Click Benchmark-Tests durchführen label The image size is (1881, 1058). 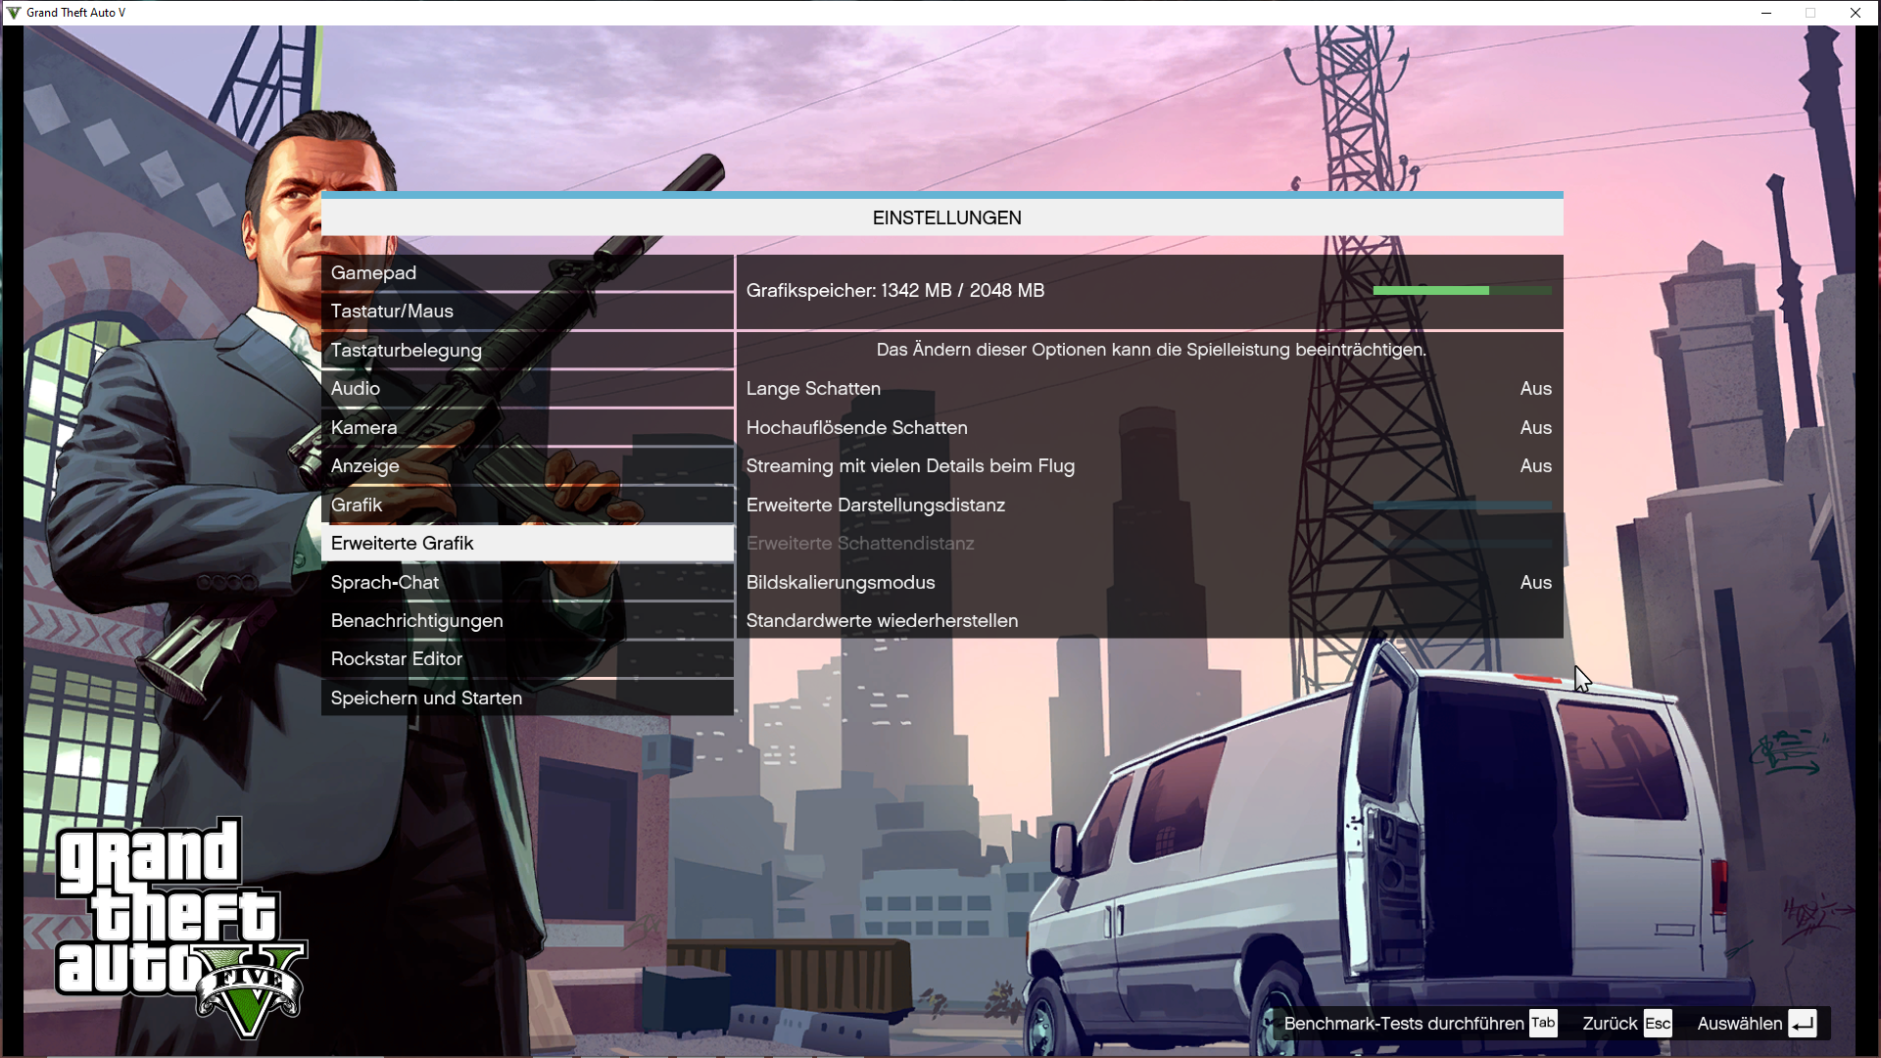(1403, 1023)
